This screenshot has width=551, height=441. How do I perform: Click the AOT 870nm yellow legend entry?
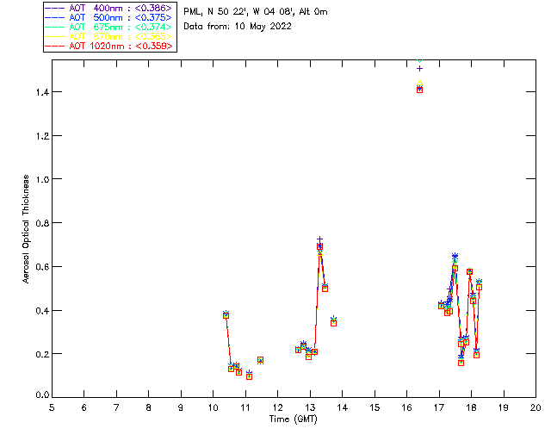pyautogui.click(x=108, y=36)
